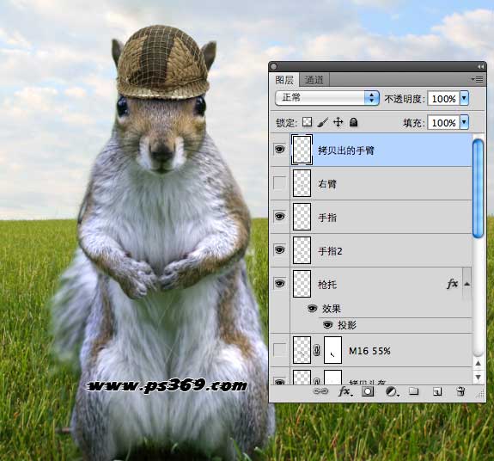Collapse 枪托 layer effects list arrow
This screenshot has width=494, height=461.
tap(467, 284)
